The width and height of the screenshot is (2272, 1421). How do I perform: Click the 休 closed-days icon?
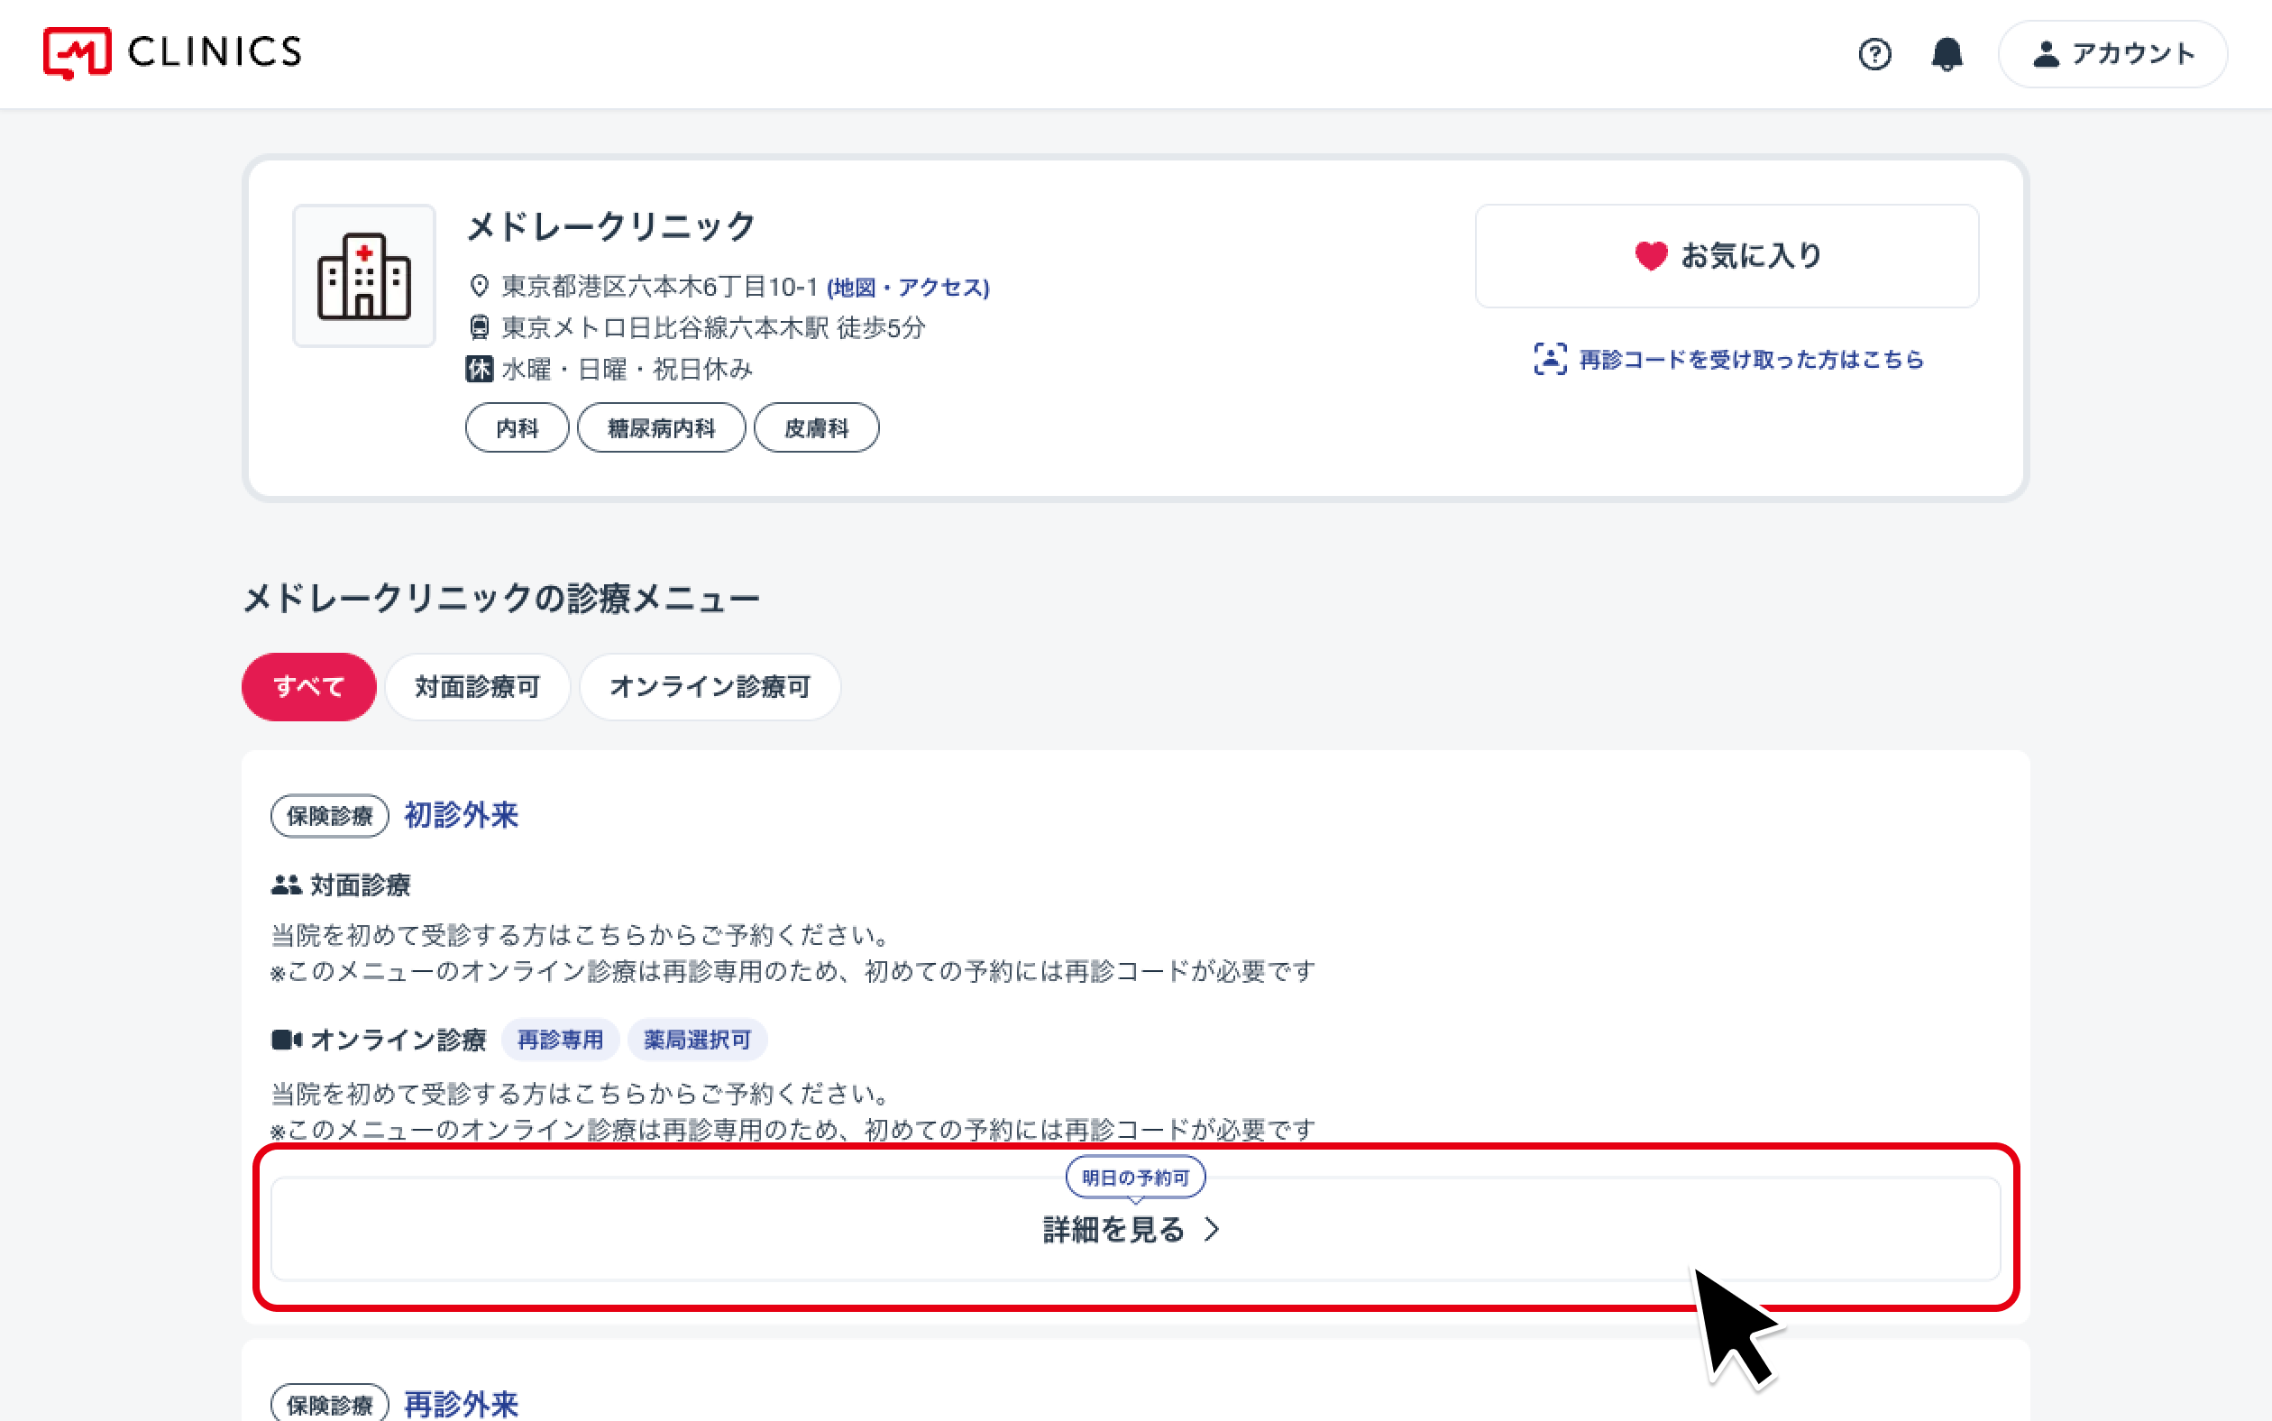[480, 369]
